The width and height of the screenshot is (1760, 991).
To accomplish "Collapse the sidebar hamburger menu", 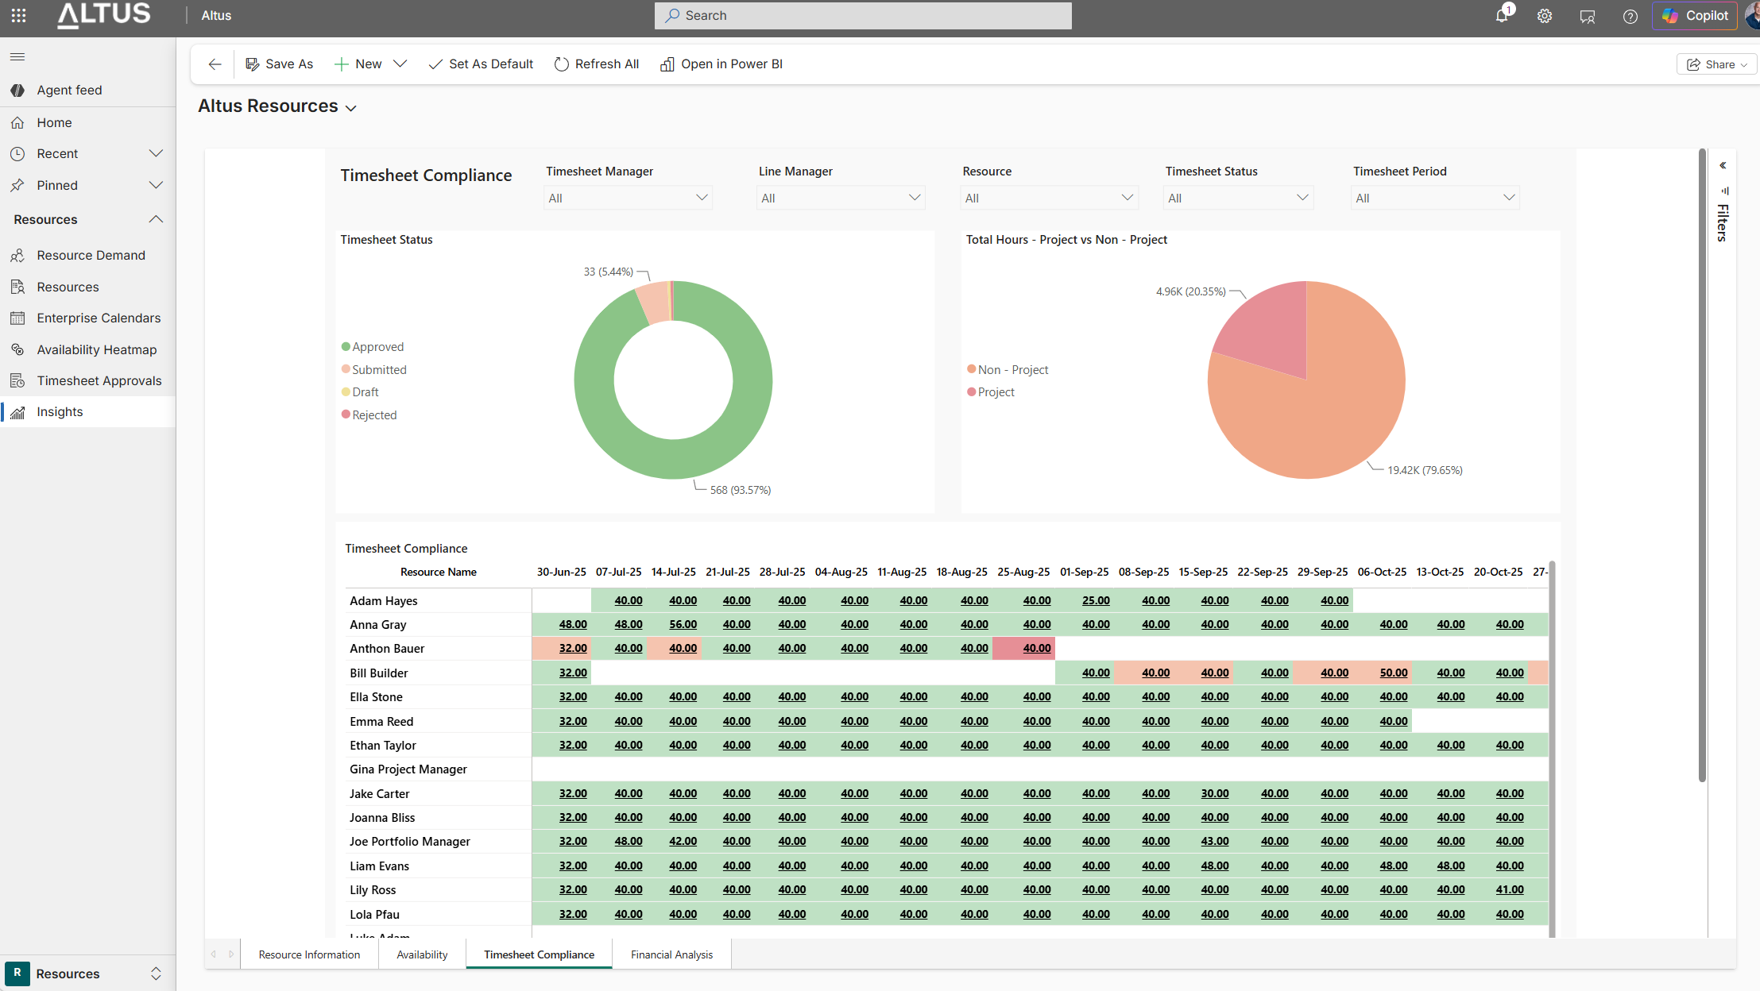I will [17, 56].
